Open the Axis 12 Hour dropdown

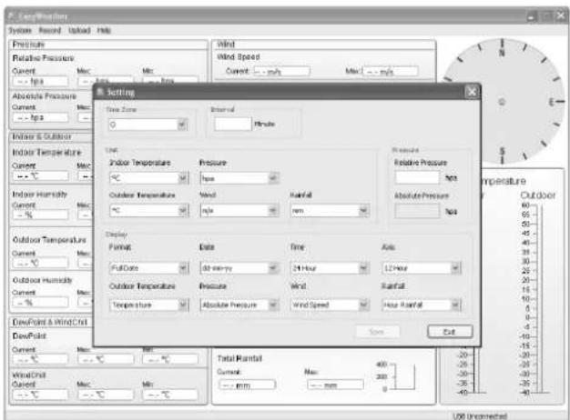[x=422, y=268]
